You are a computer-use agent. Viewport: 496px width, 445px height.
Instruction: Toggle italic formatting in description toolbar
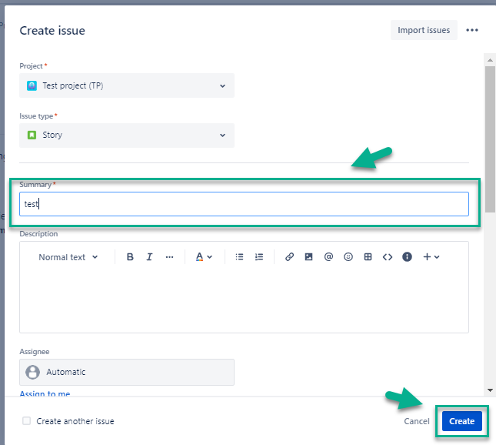click(149, 257)
